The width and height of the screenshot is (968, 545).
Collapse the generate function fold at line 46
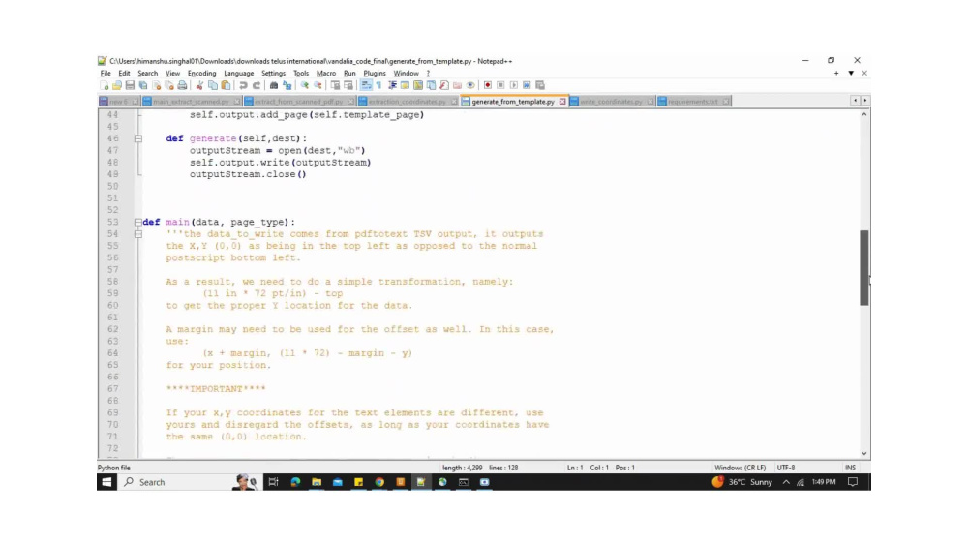(x=138, y=138)
